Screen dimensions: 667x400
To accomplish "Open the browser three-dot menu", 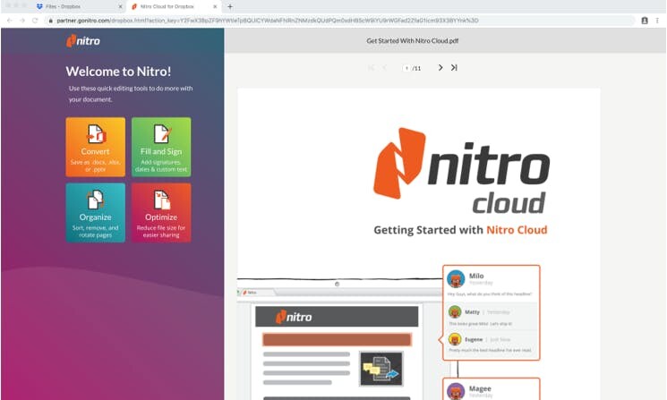I will click(x=658, y=20).
